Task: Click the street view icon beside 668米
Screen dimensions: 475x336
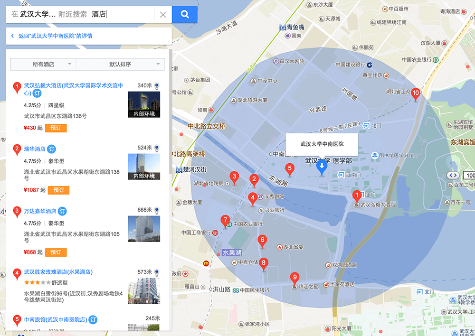Action: point(157,210)
